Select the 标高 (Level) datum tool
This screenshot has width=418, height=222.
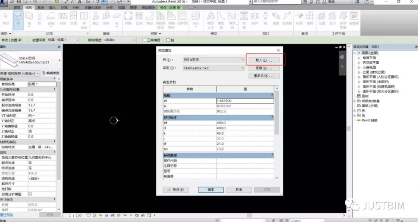[299, 19]
